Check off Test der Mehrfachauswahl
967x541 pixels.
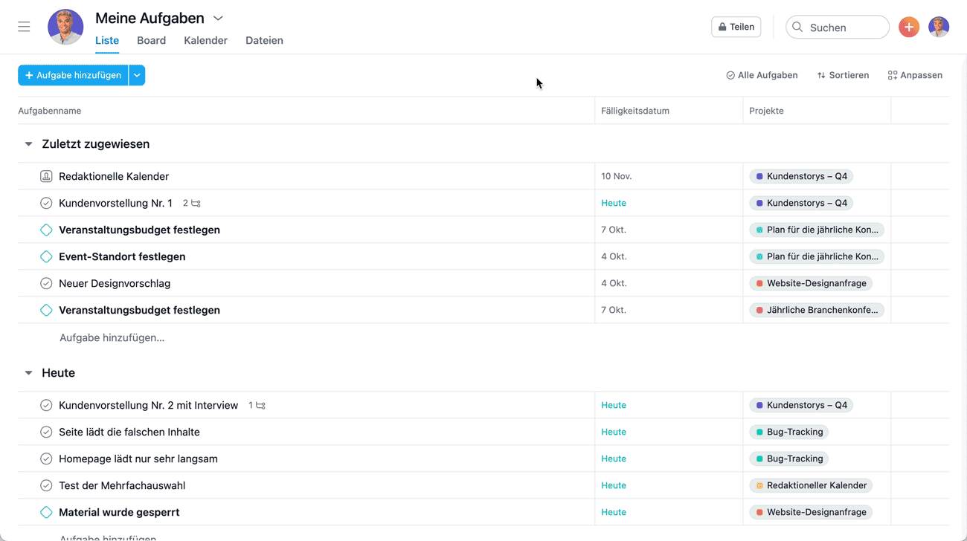click(46, 485)
